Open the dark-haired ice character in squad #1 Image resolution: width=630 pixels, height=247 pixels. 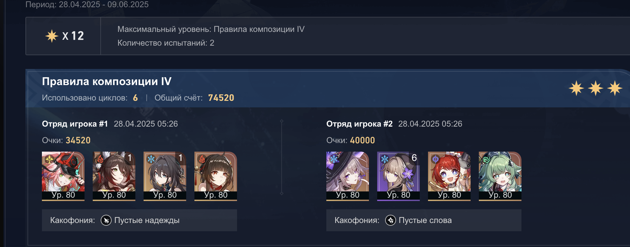[165, 176]
